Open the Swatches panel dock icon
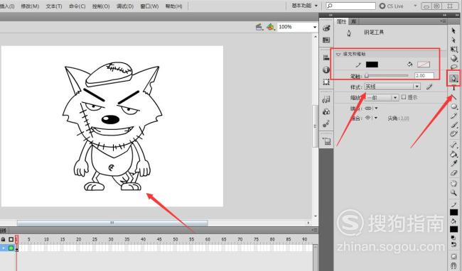Image resolution: width=462 pixels, height=271 pixels. [326, 40]
